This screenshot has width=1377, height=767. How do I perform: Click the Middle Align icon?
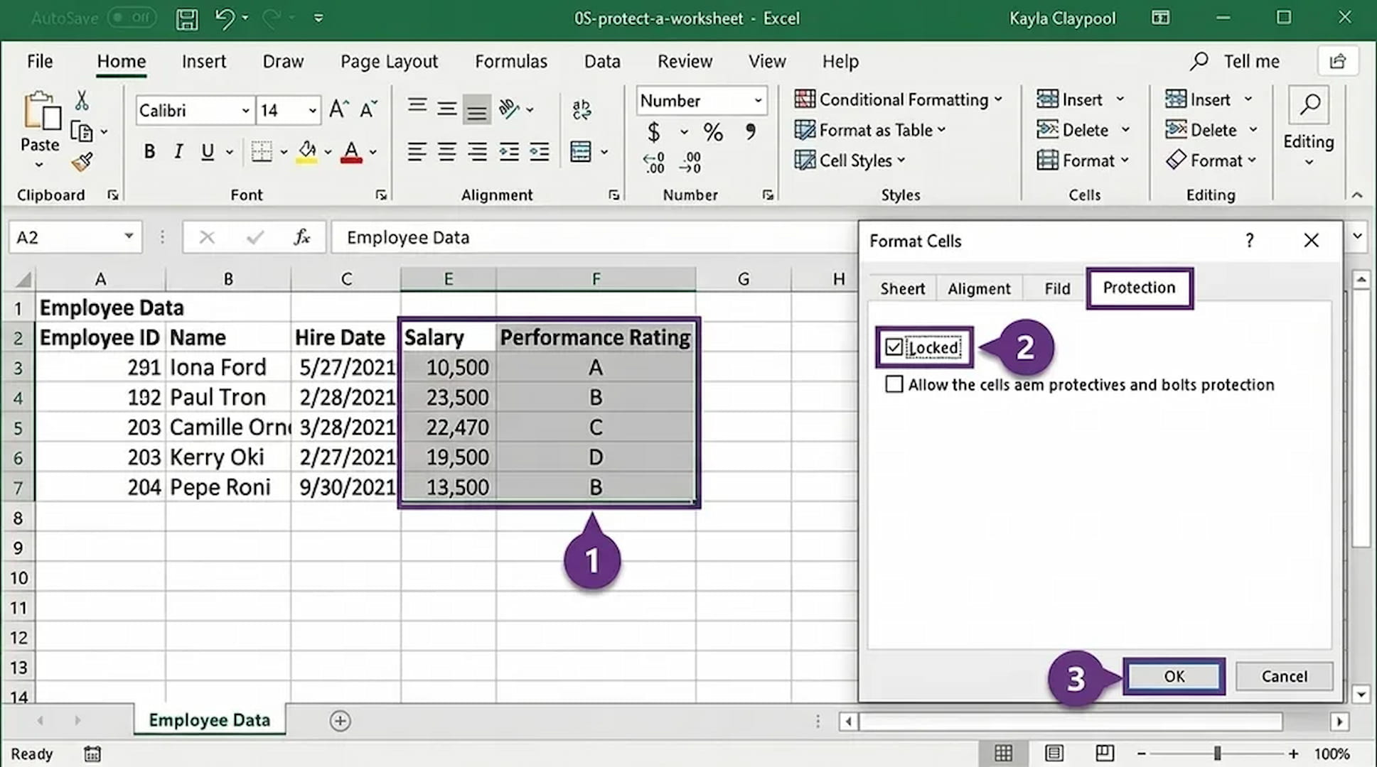(x=447, y=109)
